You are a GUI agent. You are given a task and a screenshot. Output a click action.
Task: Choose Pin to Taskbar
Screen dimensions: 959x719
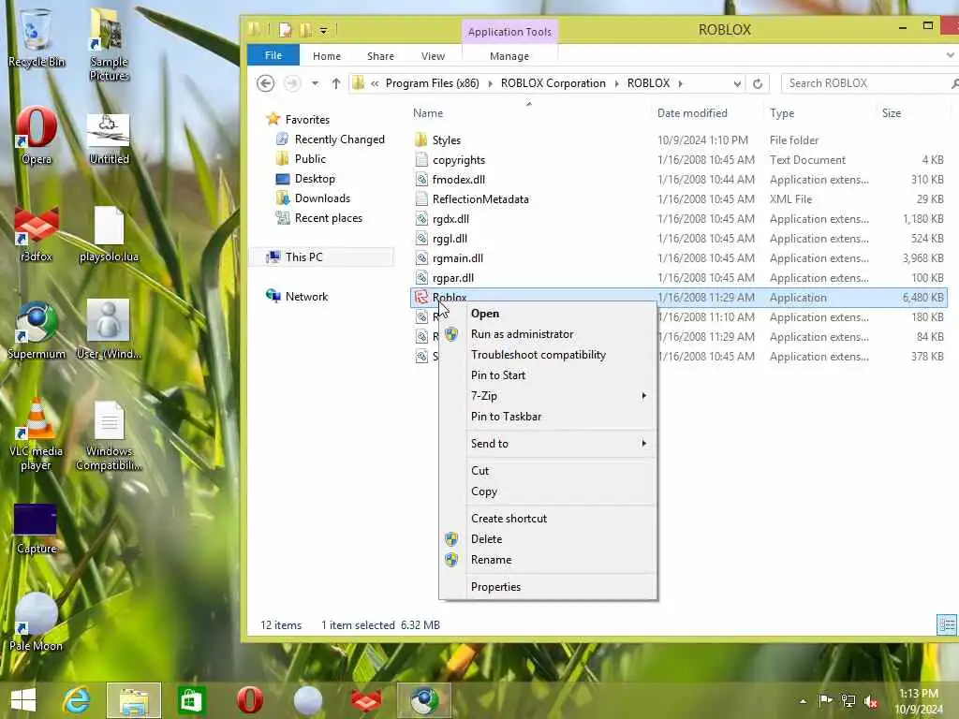pyautogui.click(x=548, y=417)
